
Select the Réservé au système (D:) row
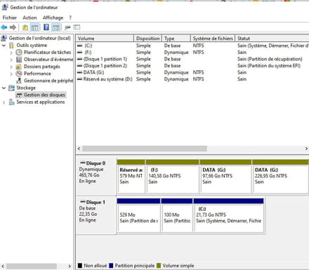click(192, 79)
